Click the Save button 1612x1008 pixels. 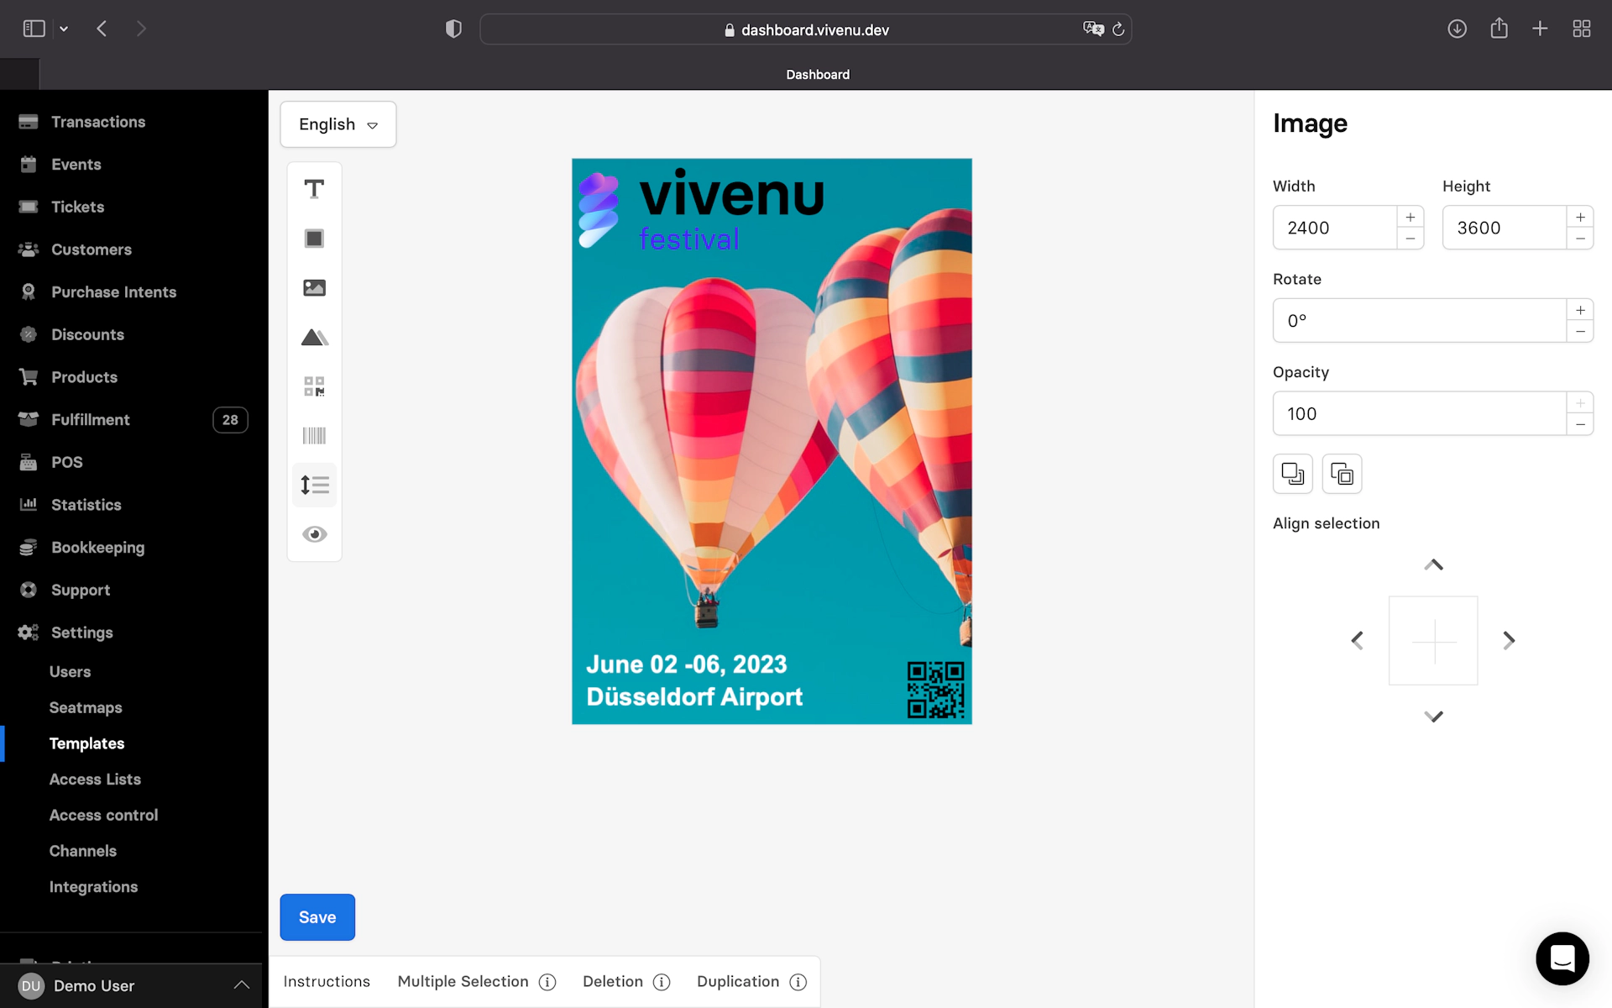(317, 917)
